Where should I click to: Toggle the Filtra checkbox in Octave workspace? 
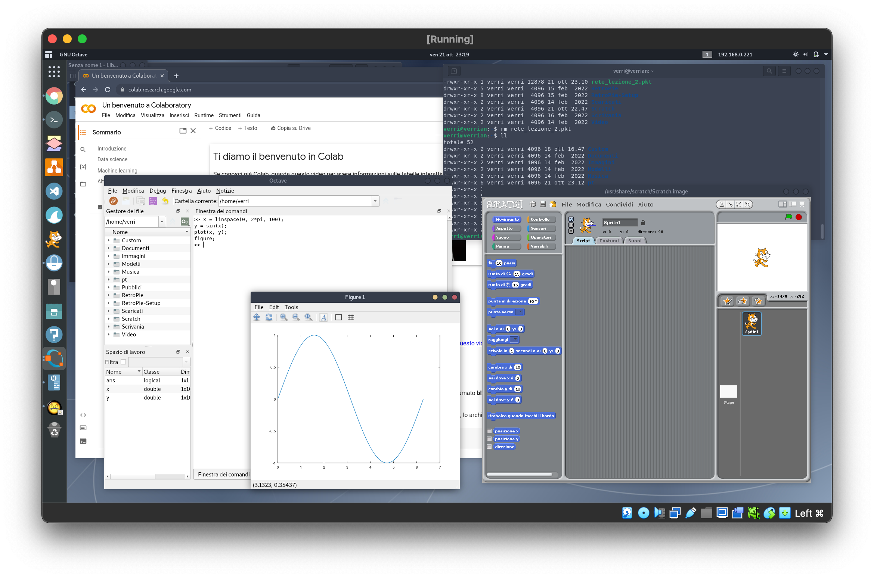(123, 362)
